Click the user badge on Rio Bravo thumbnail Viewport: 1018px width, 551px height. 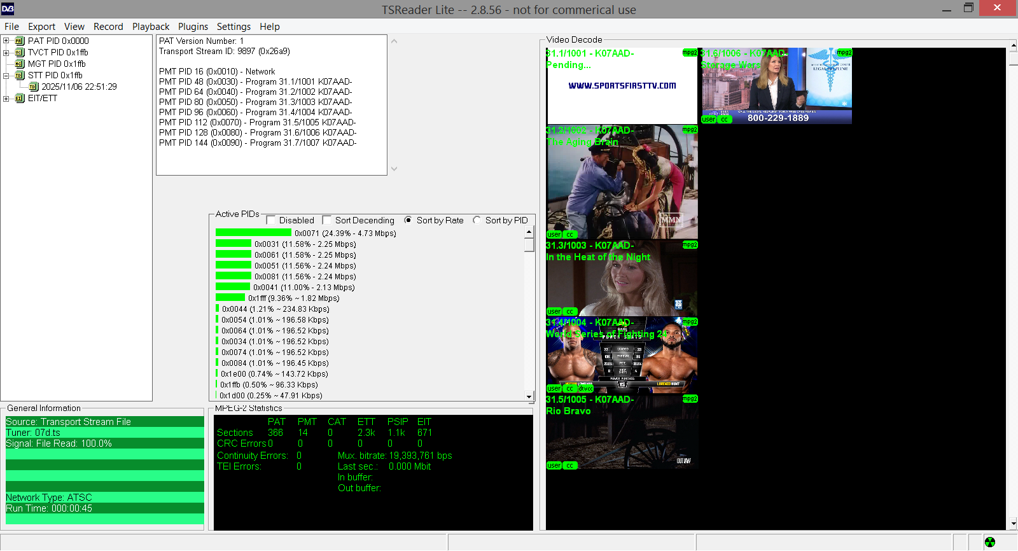pyautogui.click(x=554, y=465)
